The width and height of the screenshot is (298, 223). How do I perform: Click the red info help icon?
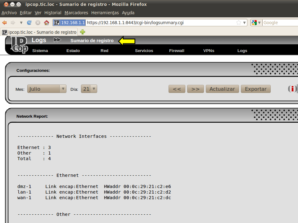click(x=292, y=89)
